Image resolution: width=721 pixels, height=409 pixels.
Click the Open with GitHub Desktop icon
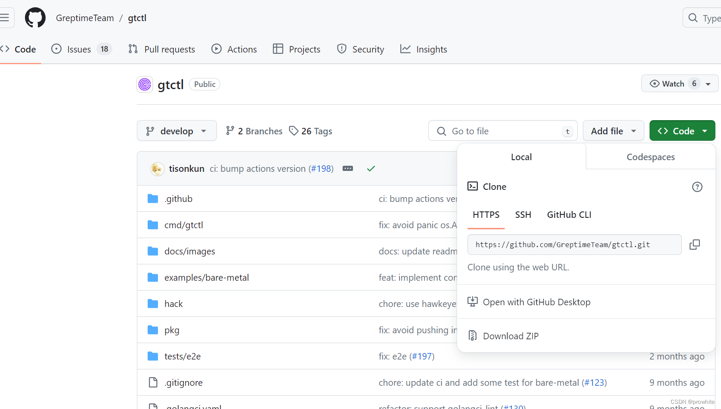[473, 302]
